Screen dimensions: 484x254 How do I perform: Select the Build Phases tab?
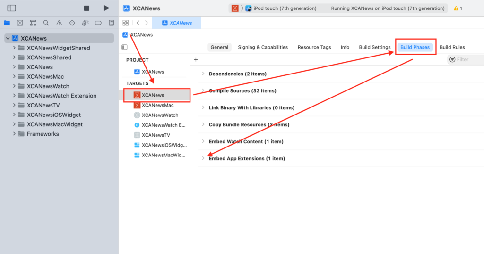pos(415,47)
